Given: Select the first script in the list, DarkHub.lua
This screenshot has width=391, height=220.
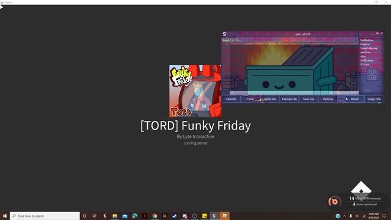Looking at the screenshot, I should point(367,40).
